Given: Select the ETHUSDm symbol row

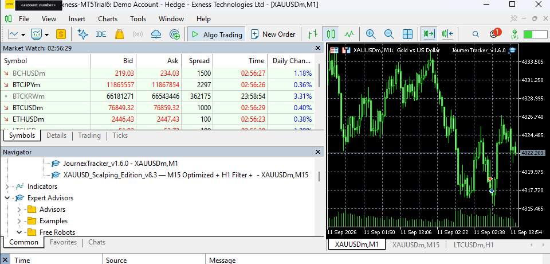Looking at the screenshot, I should coord(158,119).
